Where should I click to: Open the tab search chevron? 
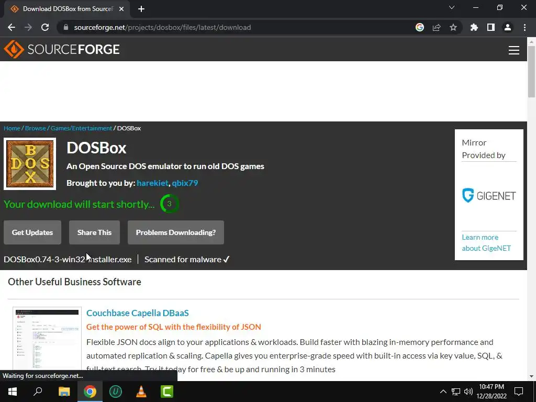452,7
